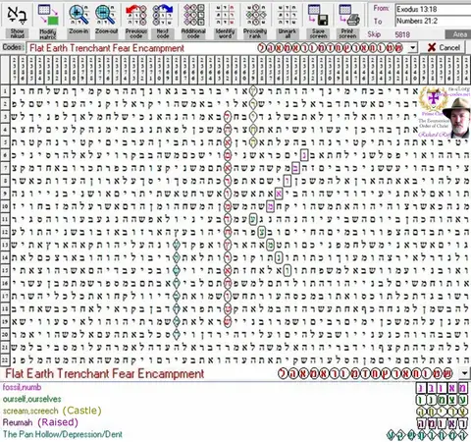471x442 pixels.
Task: Click the Zoom-out magnifier icon
Action: click(x=106, y=15)
